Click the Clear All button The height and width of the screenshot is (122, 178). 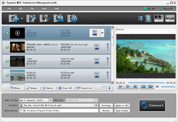(66, 88)
